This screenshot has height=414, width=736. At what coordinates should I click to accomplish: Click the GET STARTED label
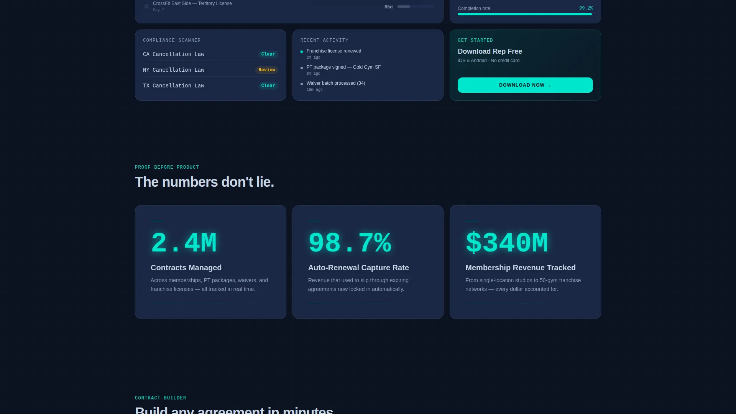(x=475, y=40)
